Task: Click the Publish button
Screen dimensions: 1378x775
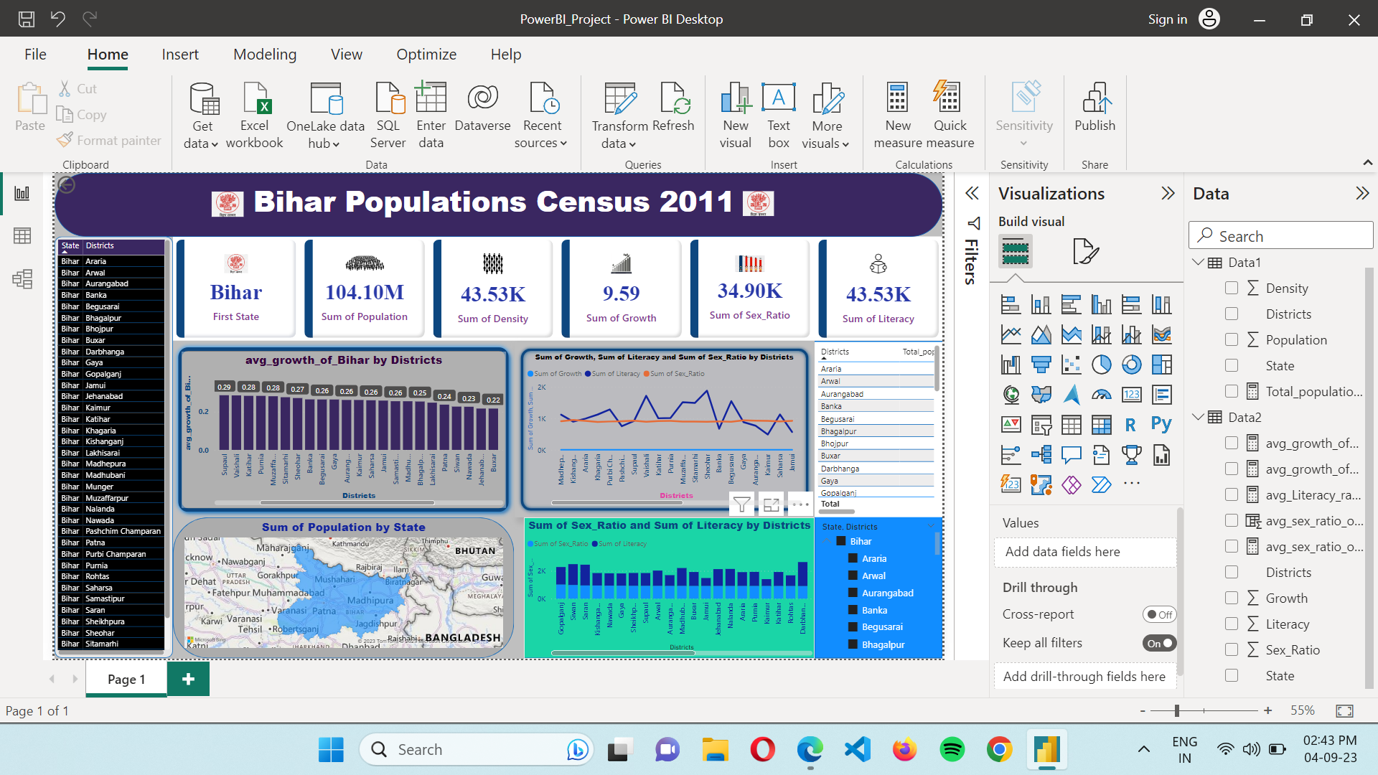Action: click(x=1094, y=115)
